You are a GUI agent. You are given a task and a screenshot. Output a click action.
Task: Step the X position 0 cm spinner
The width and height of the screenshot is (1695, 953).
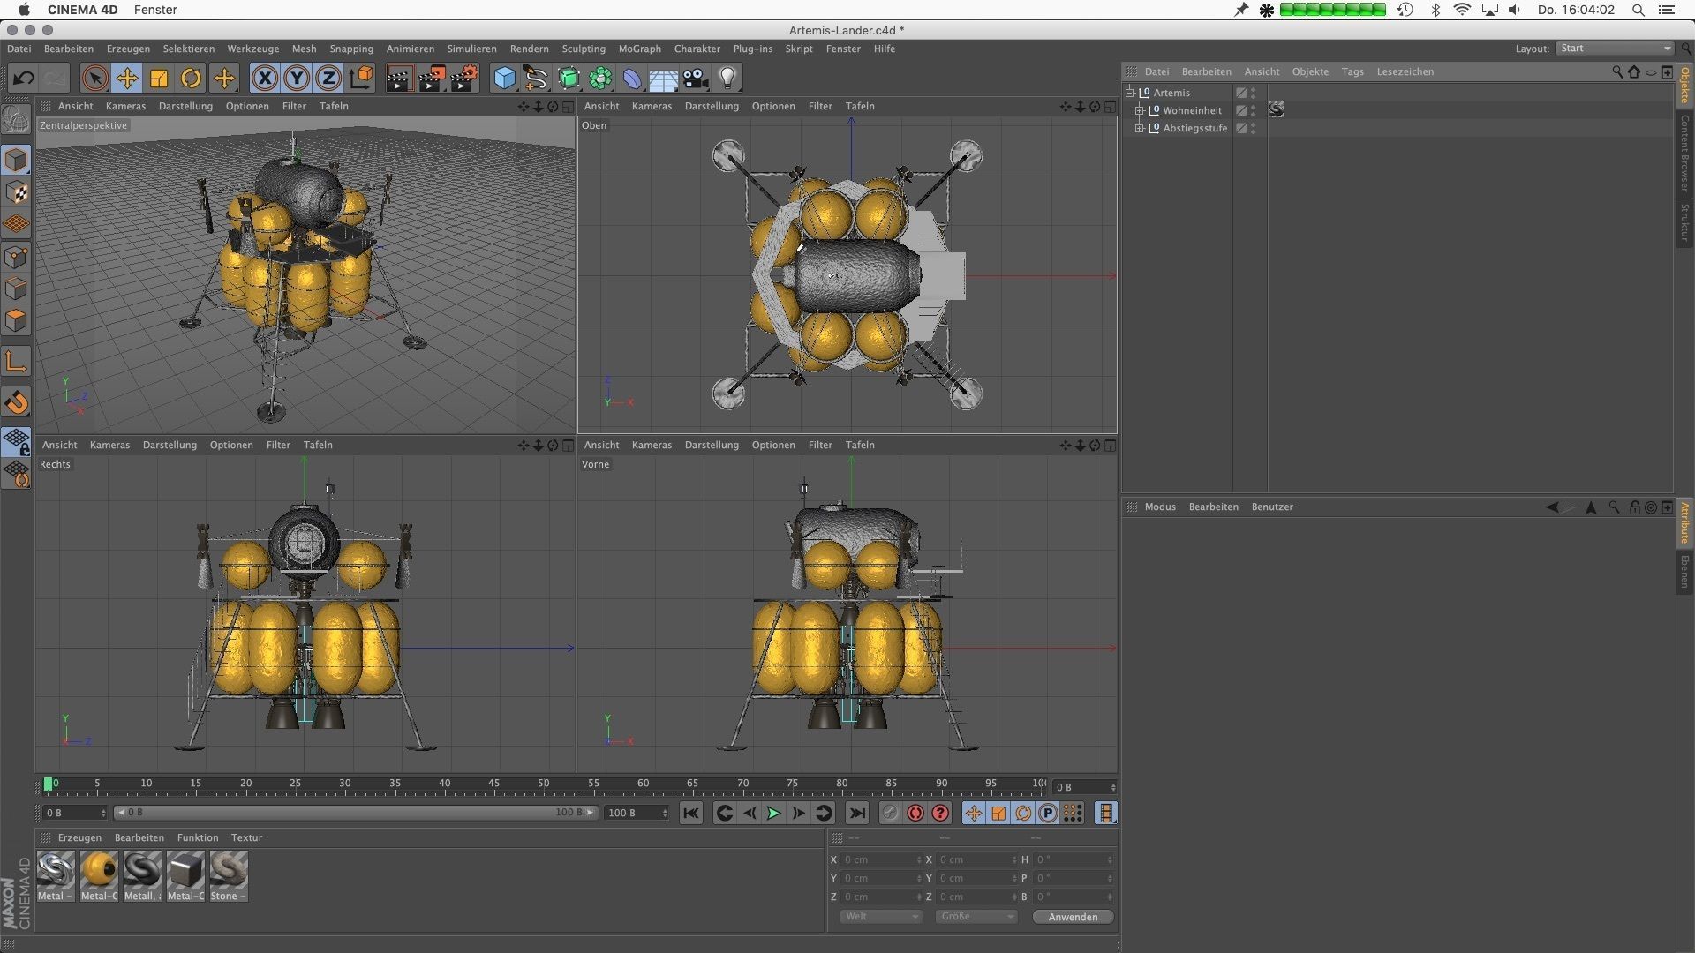[x=919, y=860]
